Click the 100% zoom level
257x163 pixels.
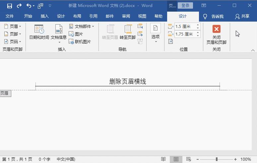coord(245,159)
